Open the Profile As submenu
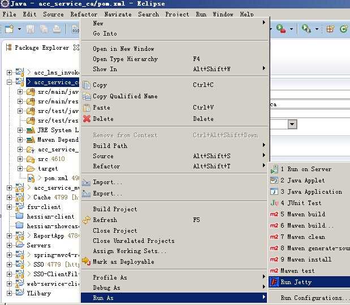This screenshot has width=350, height=305. 175,277
